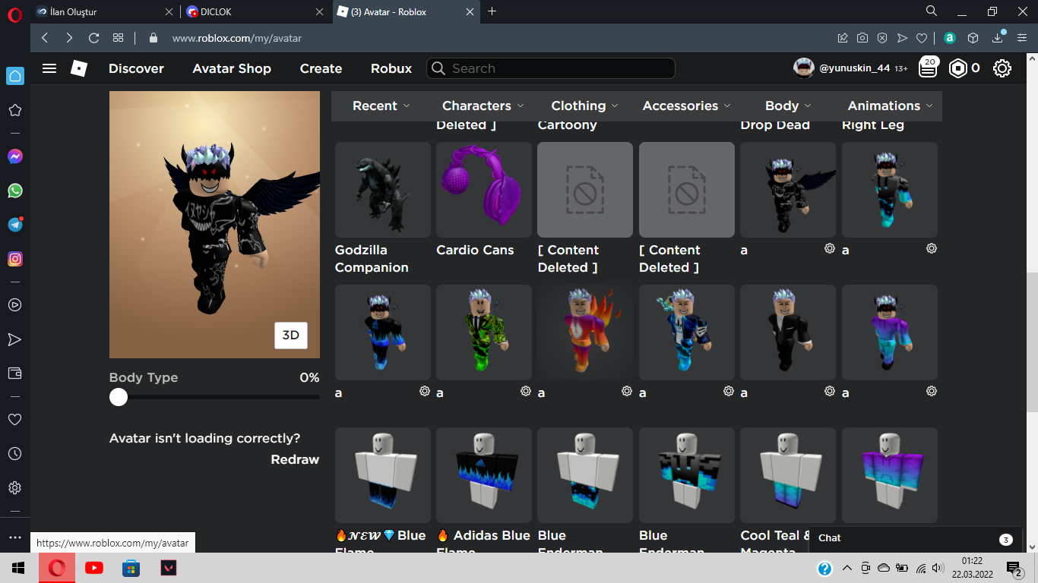Open settings gear of first outfit 'a'

830,248
